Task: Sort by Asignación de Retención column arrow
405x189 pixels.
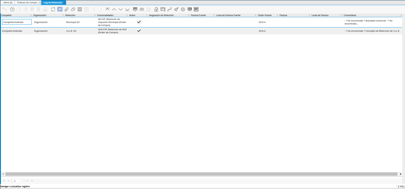Action: 188,15
